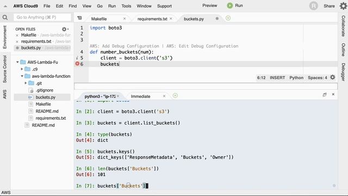Click the 6:12 cursor position indicator
Screen dimensions: 348x196
(x=261, y=77)
